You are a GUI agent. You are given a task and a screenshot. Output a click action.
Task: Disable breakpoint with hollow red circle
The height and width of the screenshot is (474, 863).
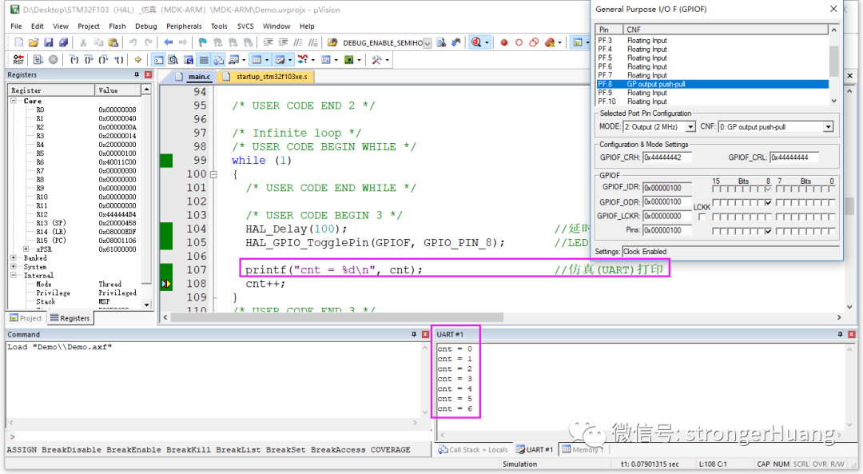pos(519,42)
